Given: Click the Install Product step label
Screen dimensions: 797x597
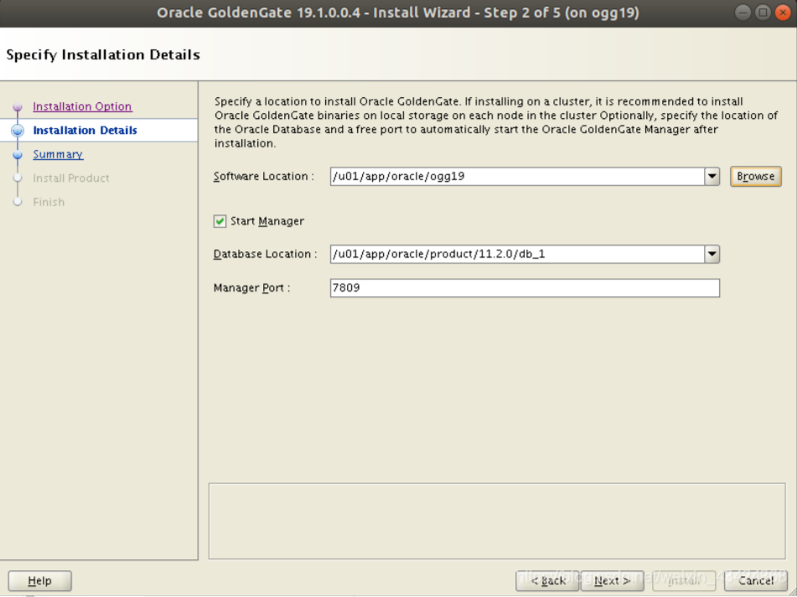Looking at the screenshot, I should (71, 178).
